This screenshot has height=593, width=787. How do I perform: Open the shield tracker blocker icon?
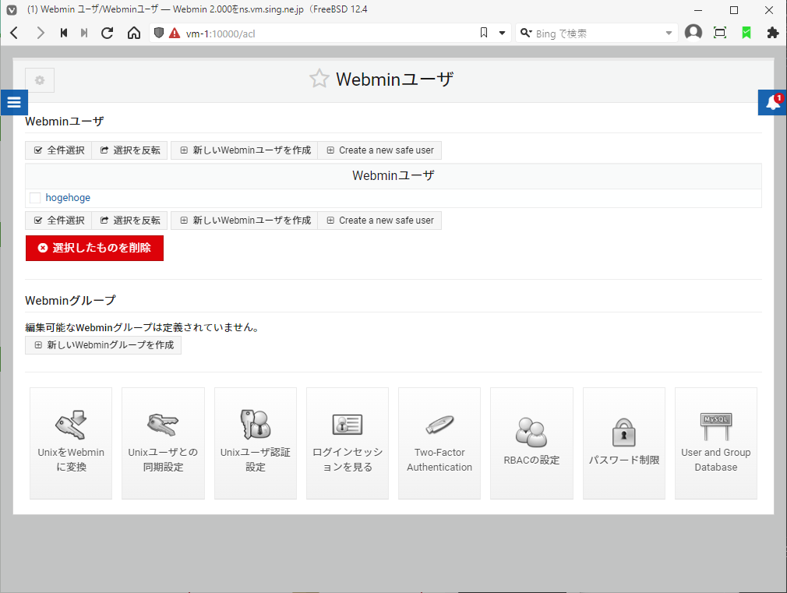159,34
